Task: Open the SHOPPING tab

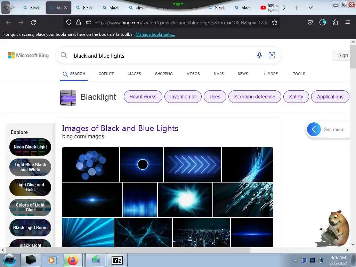Action: click(x=164, y=74)
